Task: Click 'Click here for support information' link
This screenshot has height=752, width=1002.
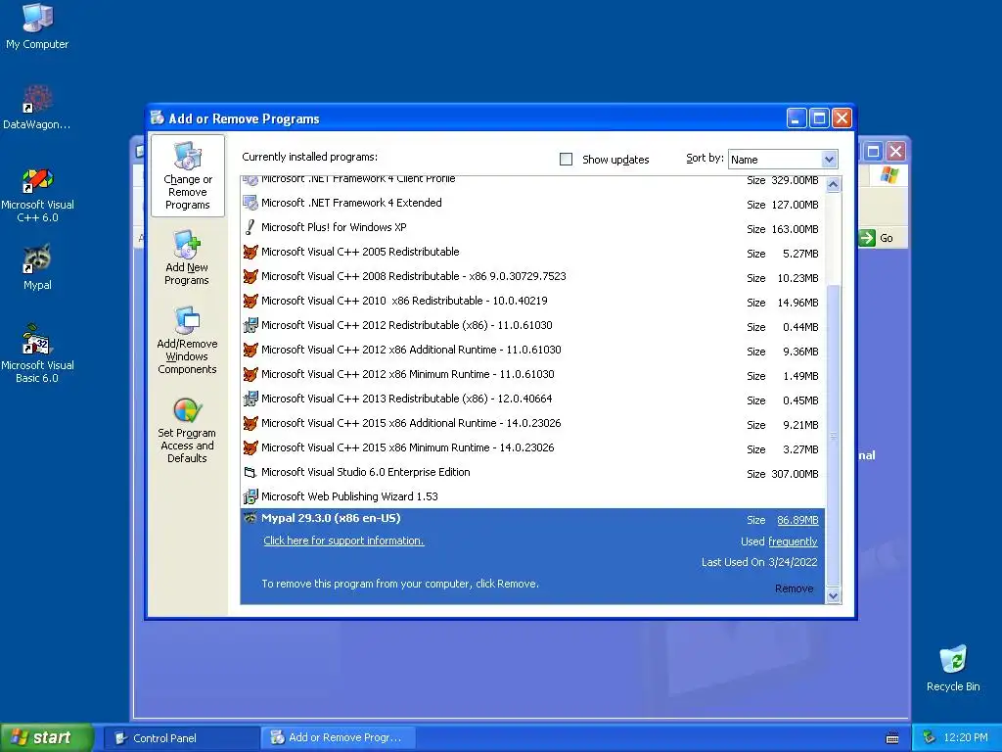Action: click(x=343, y=540)
